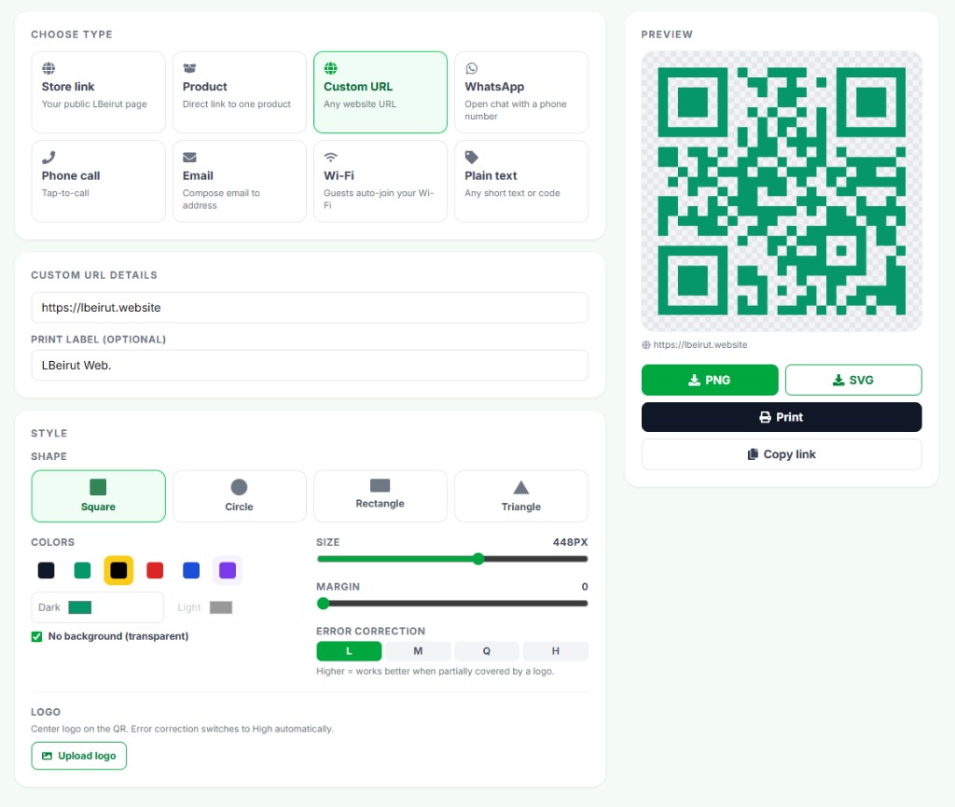Pick the black-on-yellow color preset
Image resolution: width=955 pixels, height=807 pixels.
click(x=118, y=570)
